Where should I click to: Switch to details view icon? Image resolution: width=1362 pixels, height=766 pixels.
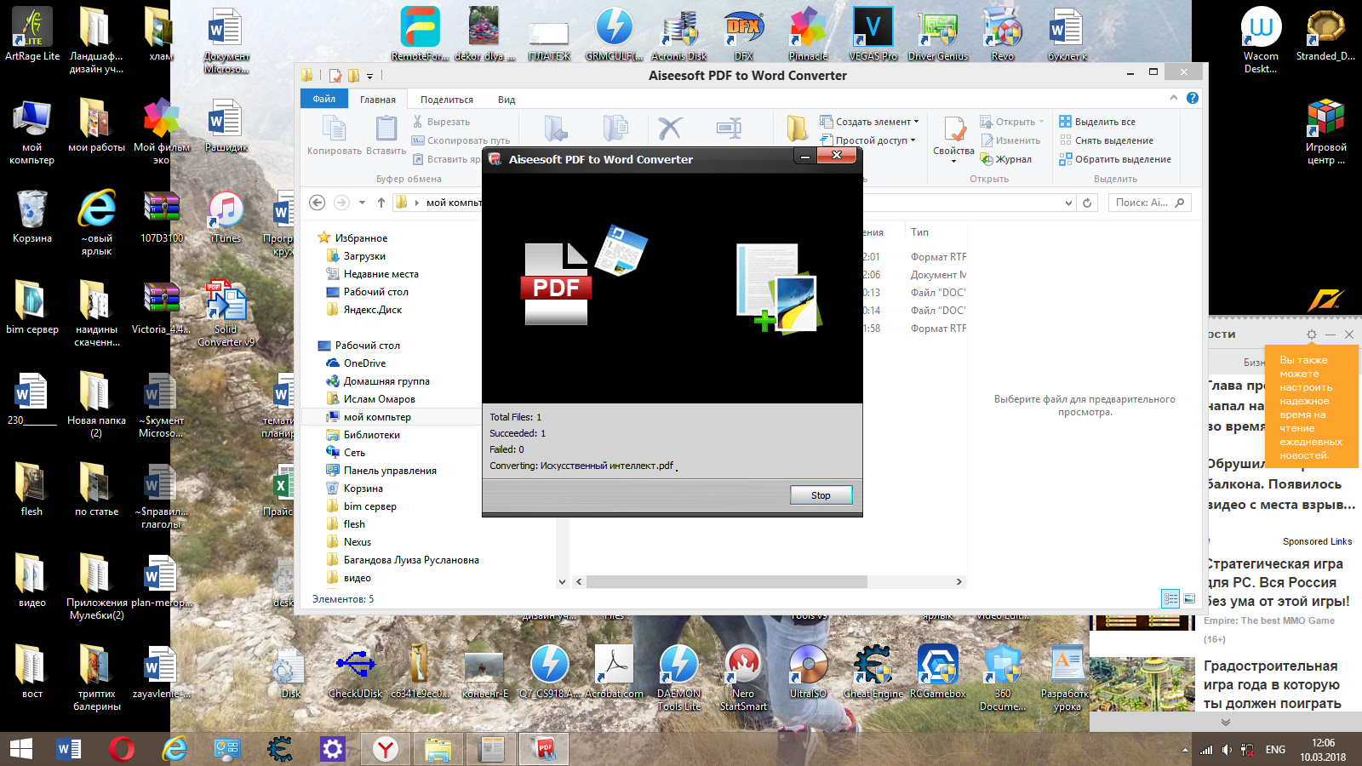point(1170,599)
